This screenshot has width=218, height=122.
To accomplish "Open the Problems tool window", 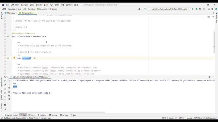I will [x=42, y=115].
